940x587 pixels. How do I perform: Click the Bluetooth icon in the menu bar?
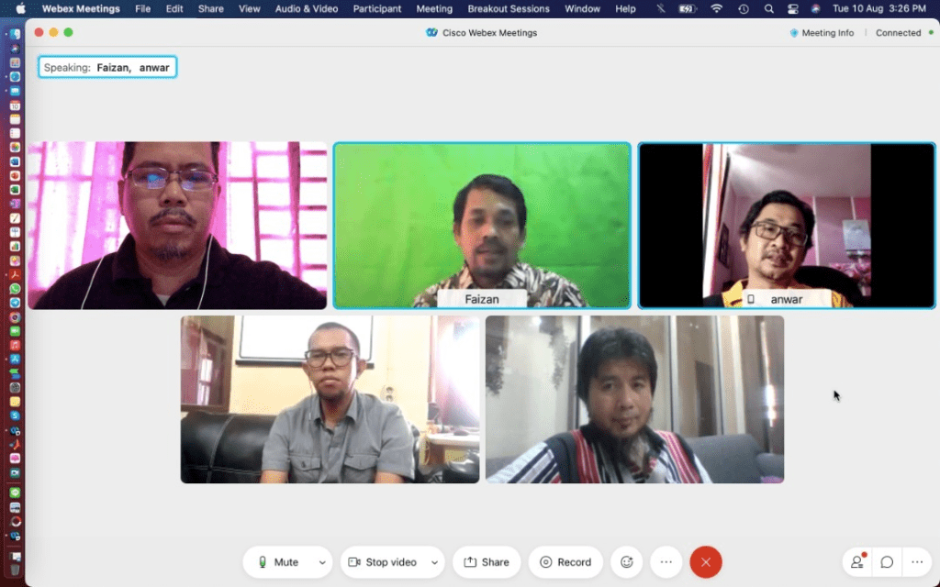[x=660, y=8]
